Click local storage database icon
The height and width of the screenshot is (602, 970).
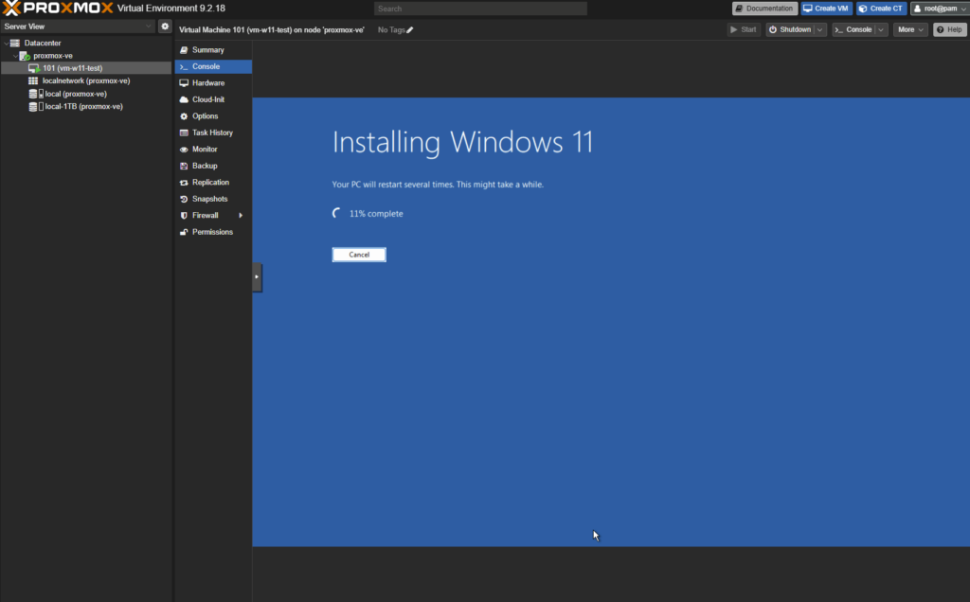coord(33,94)
